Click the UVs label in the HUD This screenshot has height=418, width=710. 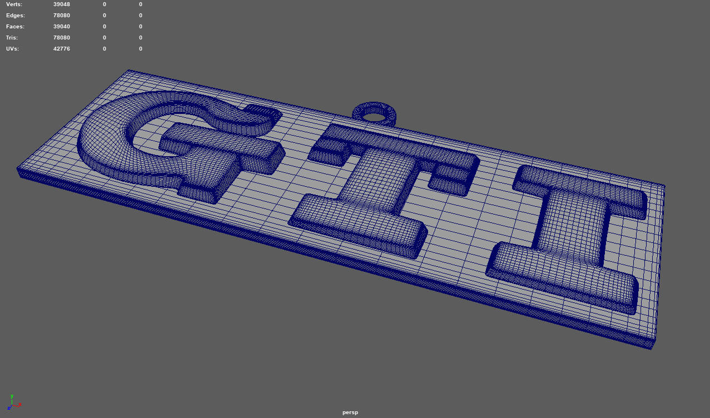click(13, 49)
